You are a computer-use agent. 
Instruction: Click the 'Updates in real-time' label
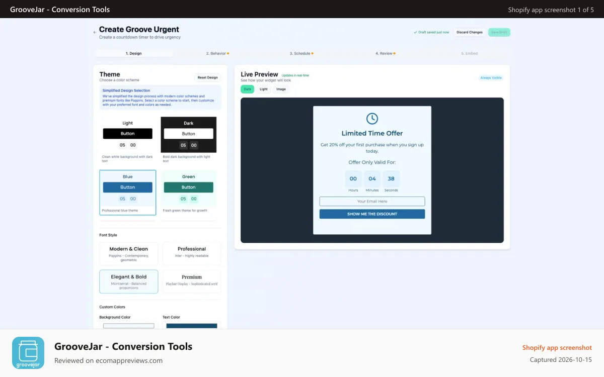[295, 75]
